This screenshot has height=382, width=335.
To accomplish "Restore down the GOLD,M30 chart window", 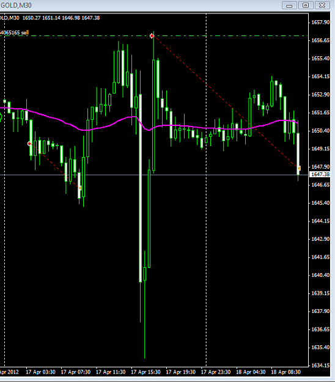I will [x=306, y=5].
